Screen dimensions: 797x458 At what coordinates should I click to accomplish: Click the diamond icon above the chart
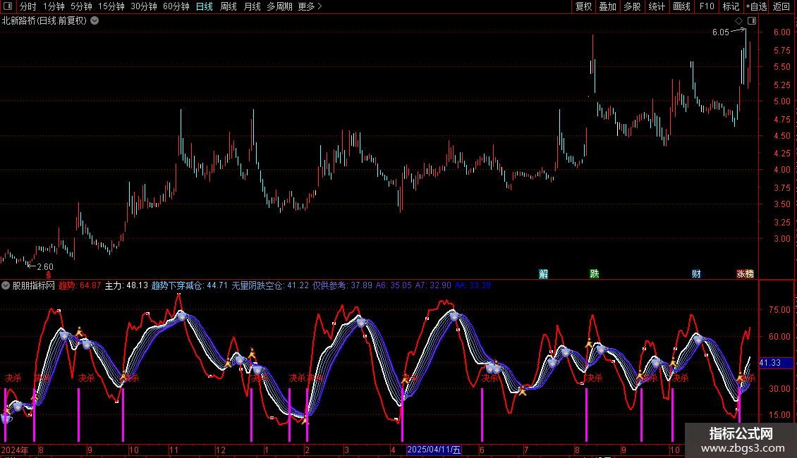click(x=738, y=21)
